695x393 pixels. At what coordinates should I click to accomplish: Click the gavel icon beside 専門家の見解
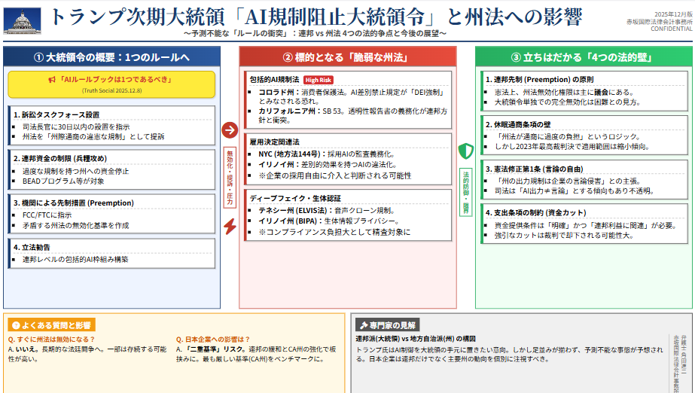click(x=364, y=325)
